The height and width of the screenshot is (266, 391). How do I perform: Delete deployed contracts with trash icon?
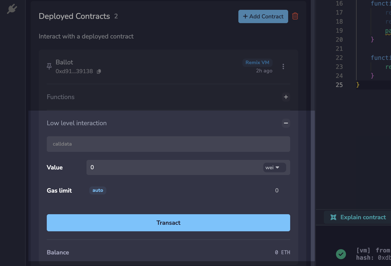pyautogui.click(x=295, y=16)
